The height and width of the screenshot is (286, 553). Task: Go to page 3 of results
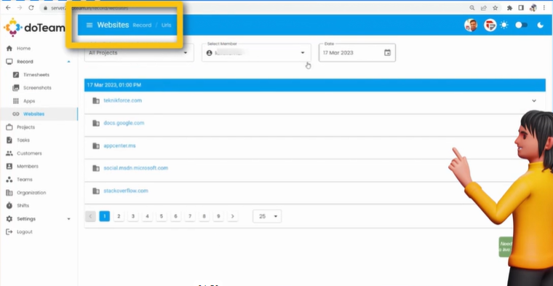point(133,216)
